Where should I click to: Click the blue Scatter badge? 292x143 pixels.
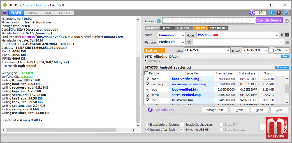[x=282, y=67]
